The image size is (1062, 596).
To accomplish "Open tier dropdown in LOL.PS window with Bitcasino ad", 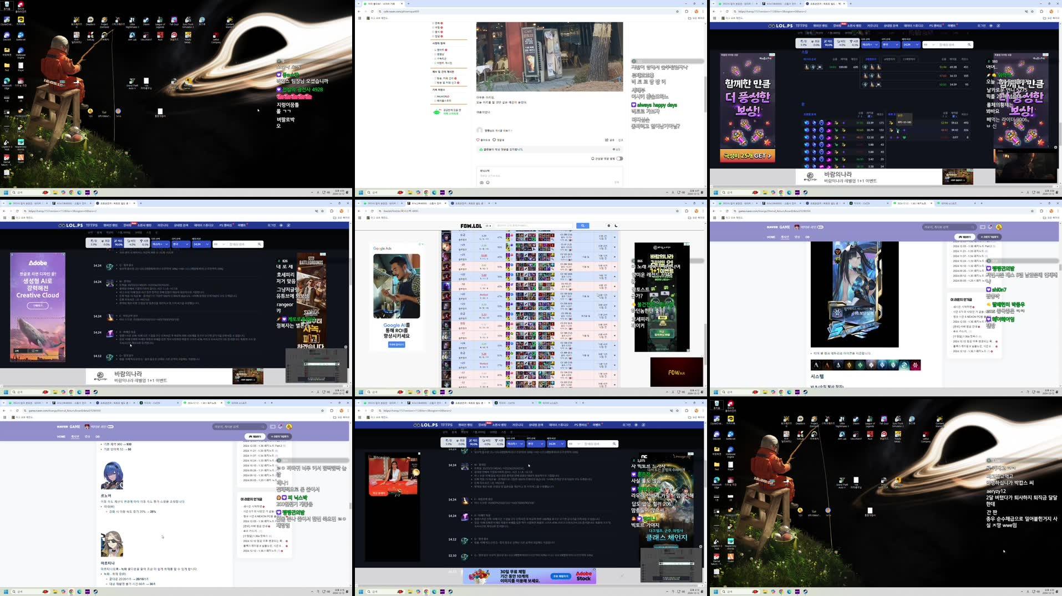I will [x=515, y=444].
